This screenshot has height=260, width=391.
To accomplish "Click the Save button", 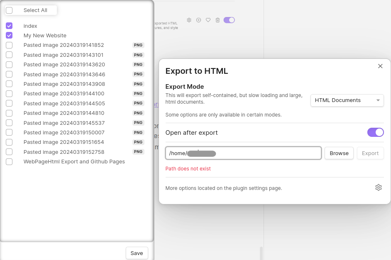I will click(137, 253).
